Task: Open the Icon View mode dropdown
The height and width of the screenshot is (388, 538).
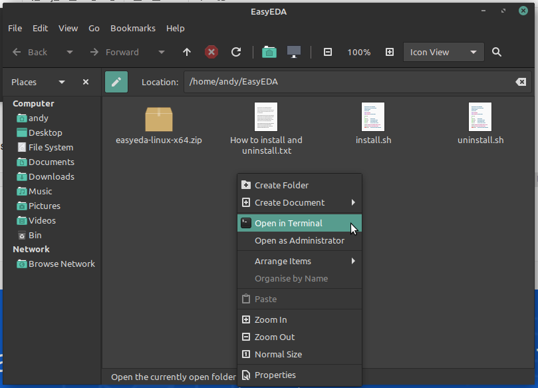Action: coord(444,52)
